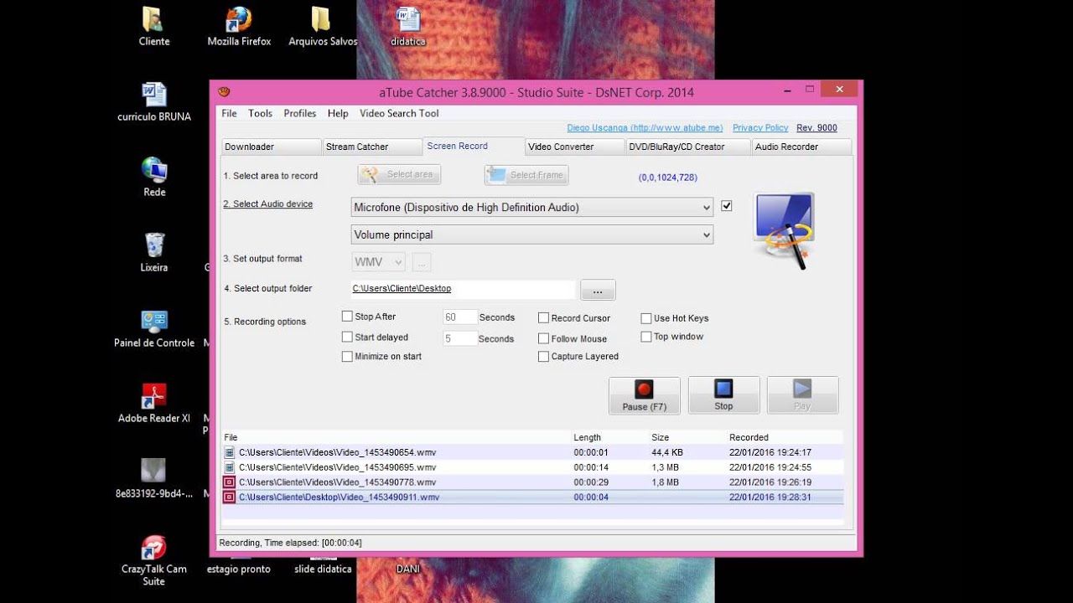
Task: Click recording icon of Video_1453490911.wmv row
Action: [229, 497]
